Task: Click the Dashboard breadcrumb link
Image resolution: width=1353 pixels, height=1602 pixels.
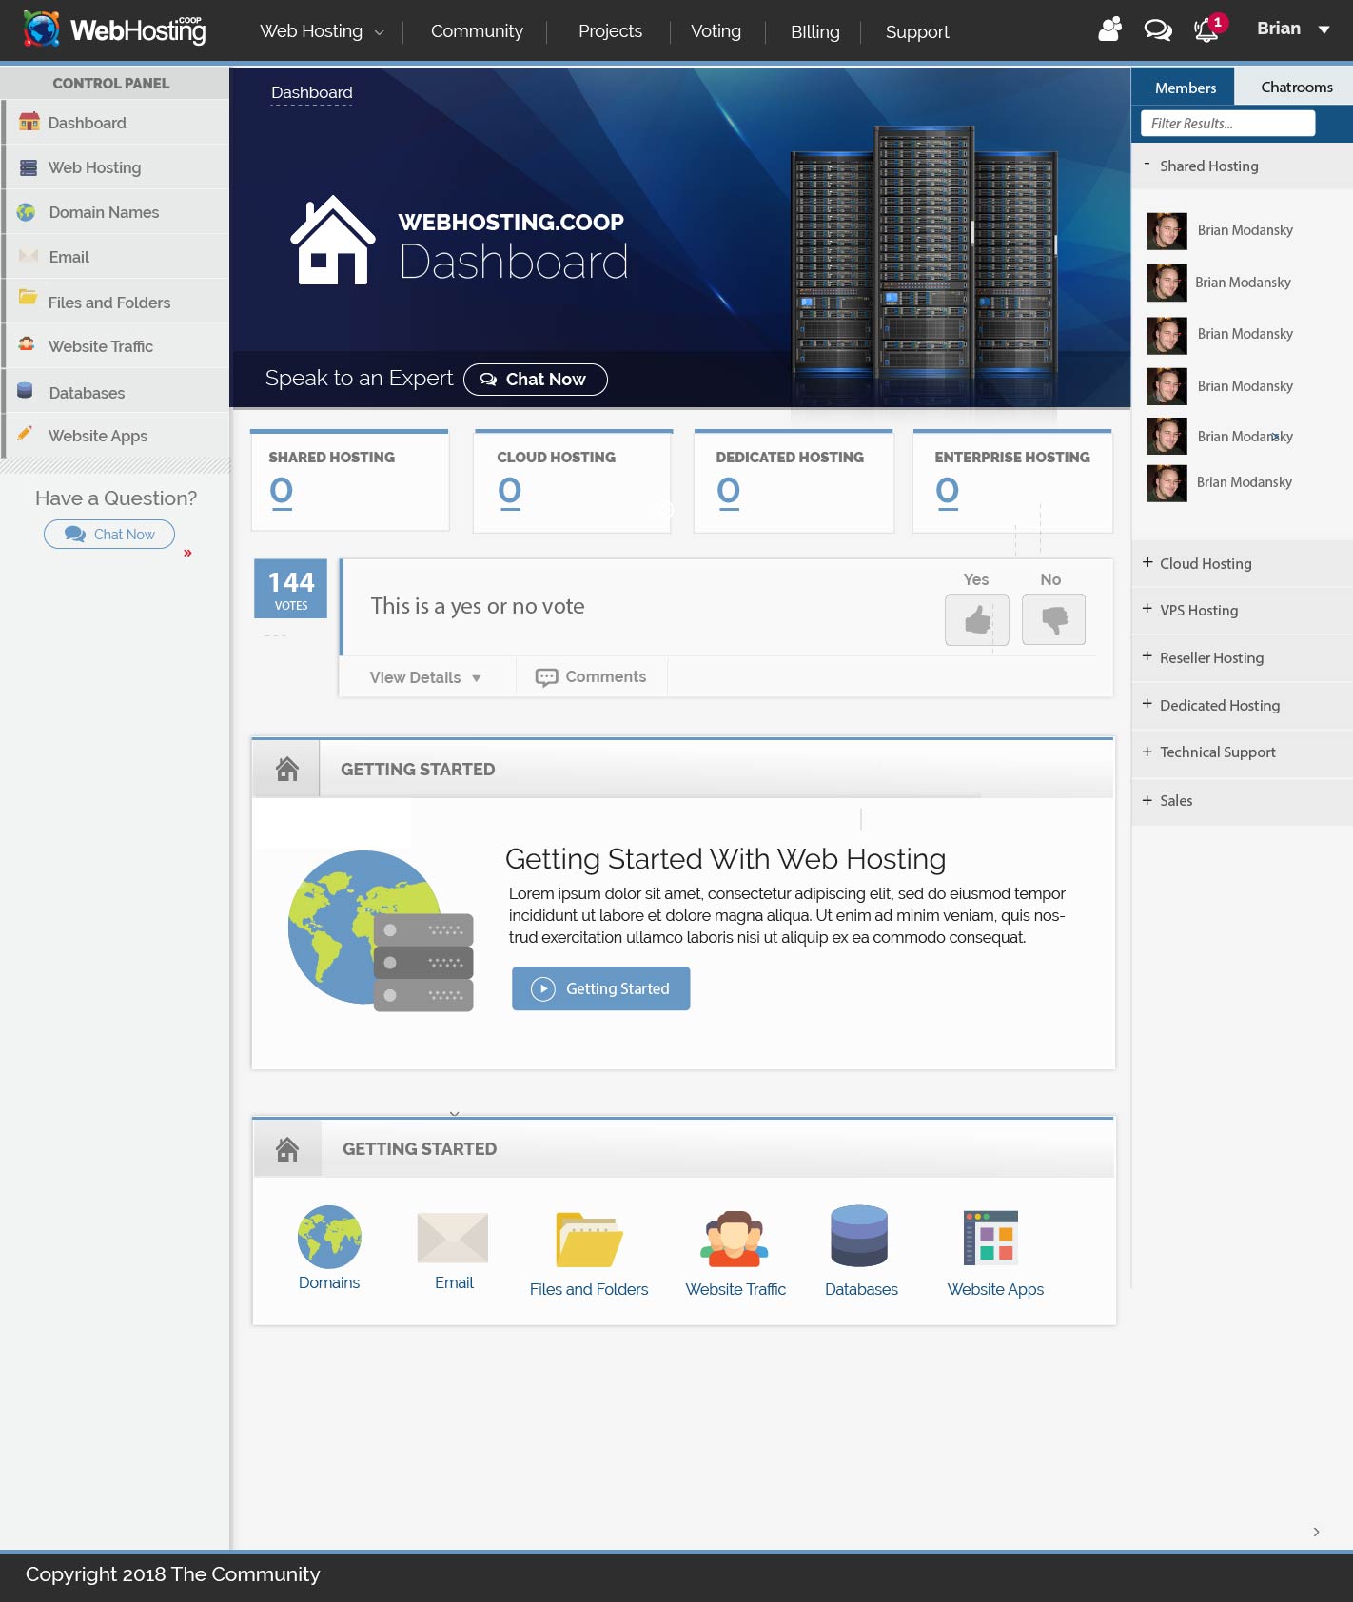Action: tap(311, 92)
